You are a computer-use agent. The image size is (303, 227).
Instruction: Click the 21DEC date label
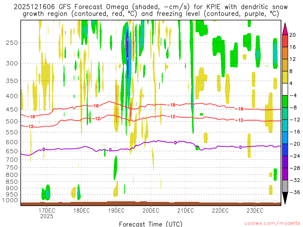pyautogui.click(x=186, y=211)
